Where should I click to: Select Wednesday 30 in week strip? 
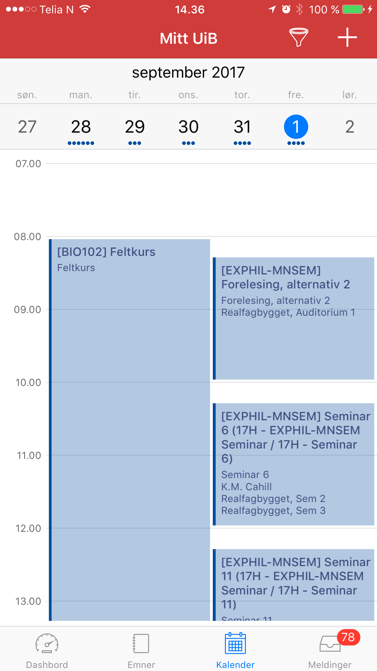click(x=188, y=127)
